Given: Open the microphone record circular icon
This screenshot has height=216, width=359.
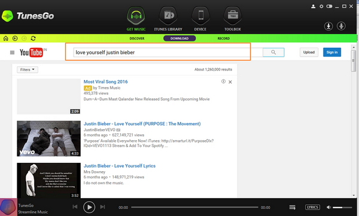Looking at the screenshot, I should pyautogui.click(x=341, y=26).
